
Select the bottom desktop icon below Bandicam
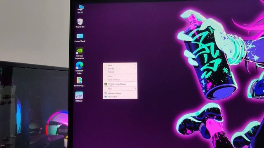click(79, 97)
